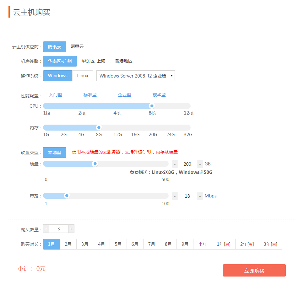
Task: Select 腾讯云 as cloud provider
Action: pos(54,47)
